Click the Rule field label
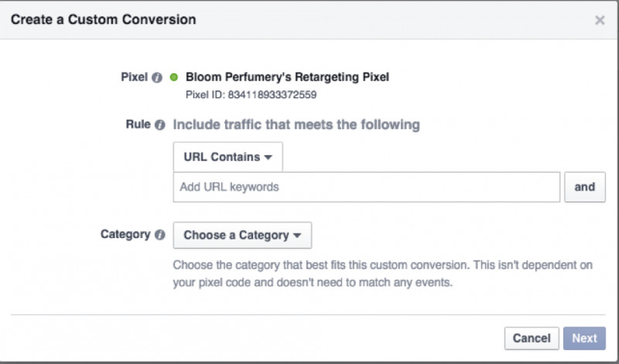This screenshot has width=619, height=364. point(139,124)
